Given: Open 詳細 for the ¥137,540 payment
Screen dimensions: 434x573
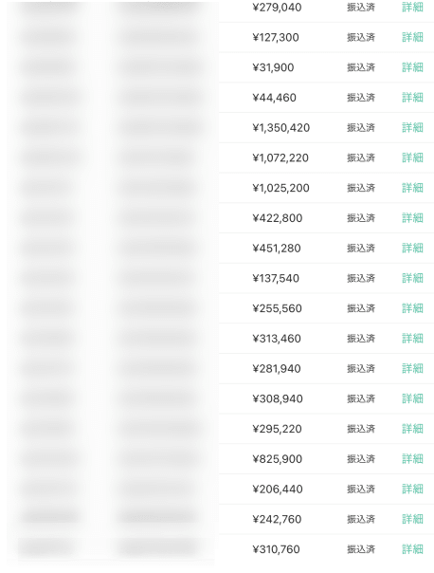Looking at the screenshot, I should [x=412, y=279].
